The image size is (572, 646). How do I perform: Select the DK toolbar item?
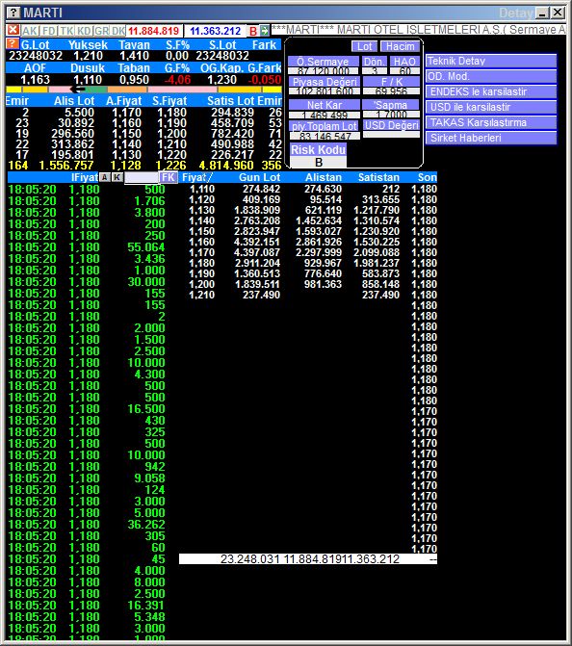[x=118, y=31]
